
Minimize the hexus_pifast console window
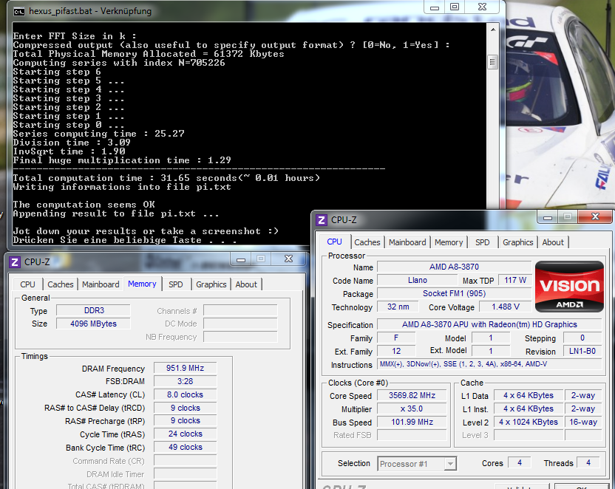tap(435, 7)
